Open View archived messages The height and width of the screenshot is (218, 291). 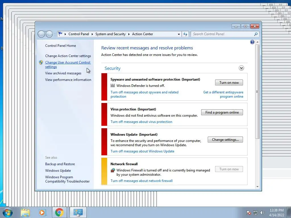tap(63, 73)
